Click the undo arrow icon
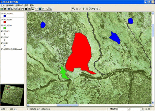The width and height of the screenshot is (155, 111). point(93,9)
